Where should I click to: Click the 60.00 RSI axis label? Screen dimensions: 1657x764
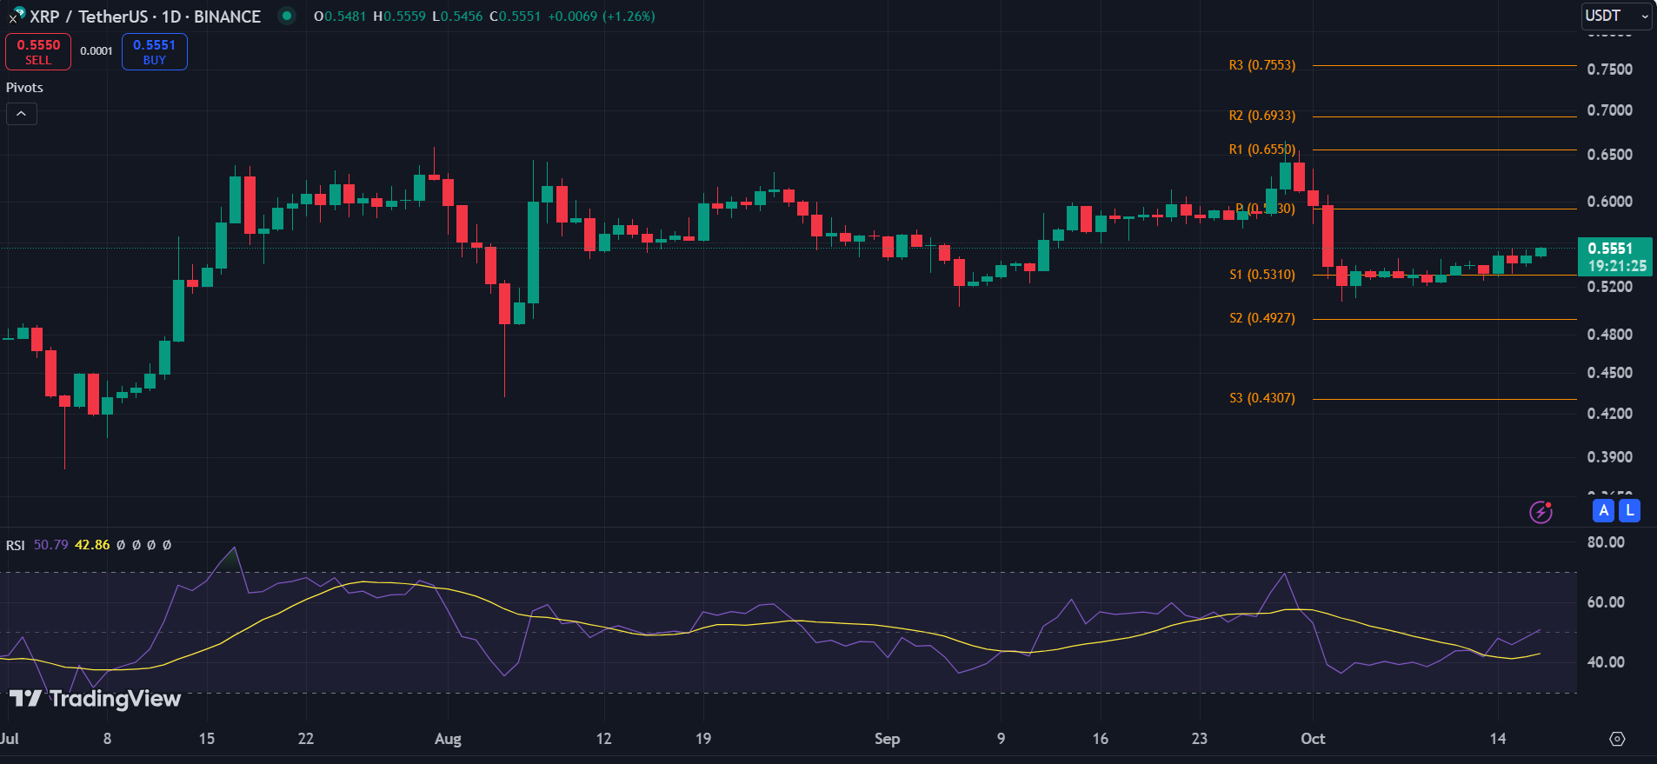pos(1606,602)
